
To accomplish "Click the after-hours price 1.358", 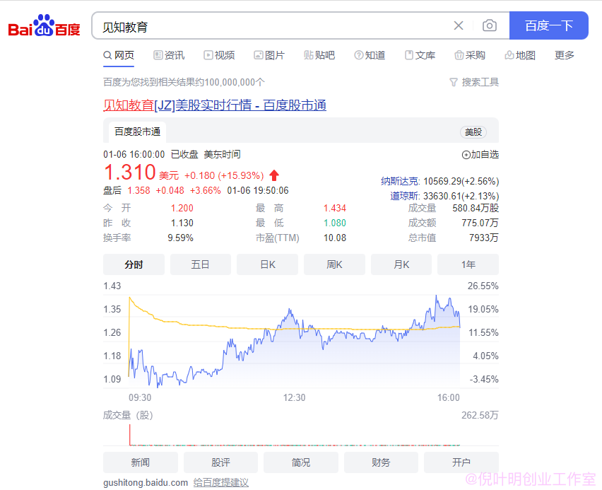I will point(138,191).
